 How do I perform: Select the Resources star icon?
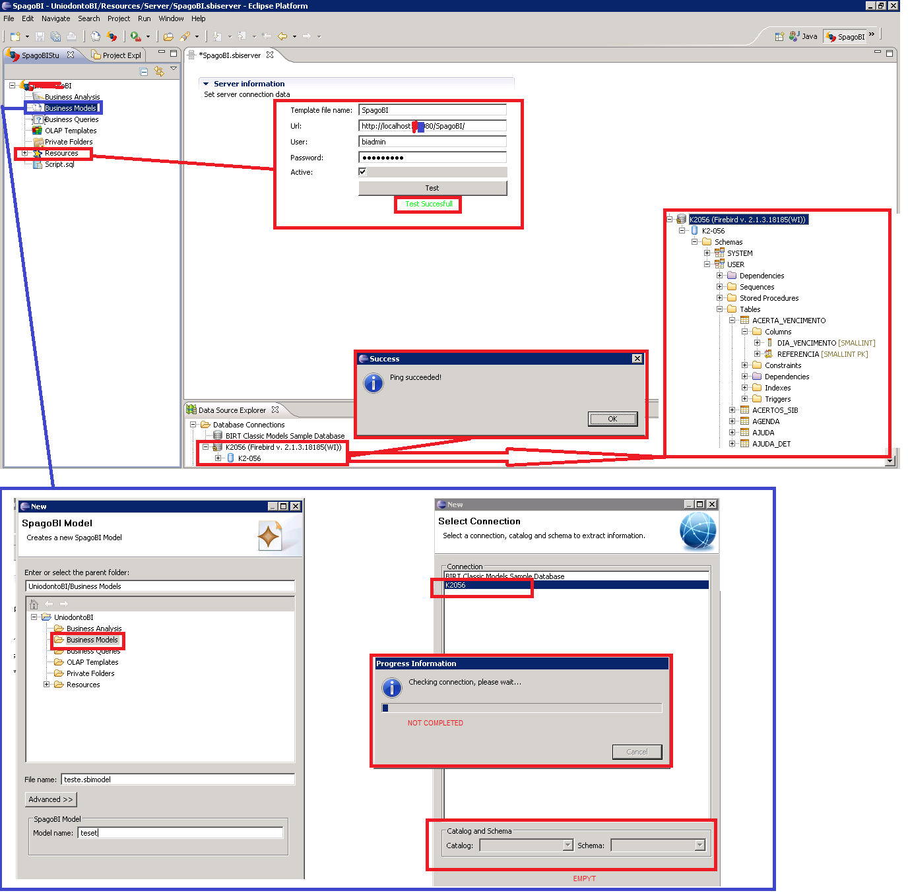[x=38, y=153]
